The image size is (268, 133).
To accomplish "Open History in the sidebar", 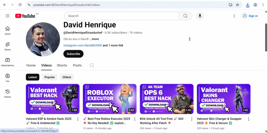I will pos(8,94).
